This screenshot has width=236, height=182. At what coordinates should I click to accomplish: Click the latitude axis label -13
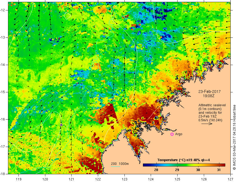tap(3, 37)
